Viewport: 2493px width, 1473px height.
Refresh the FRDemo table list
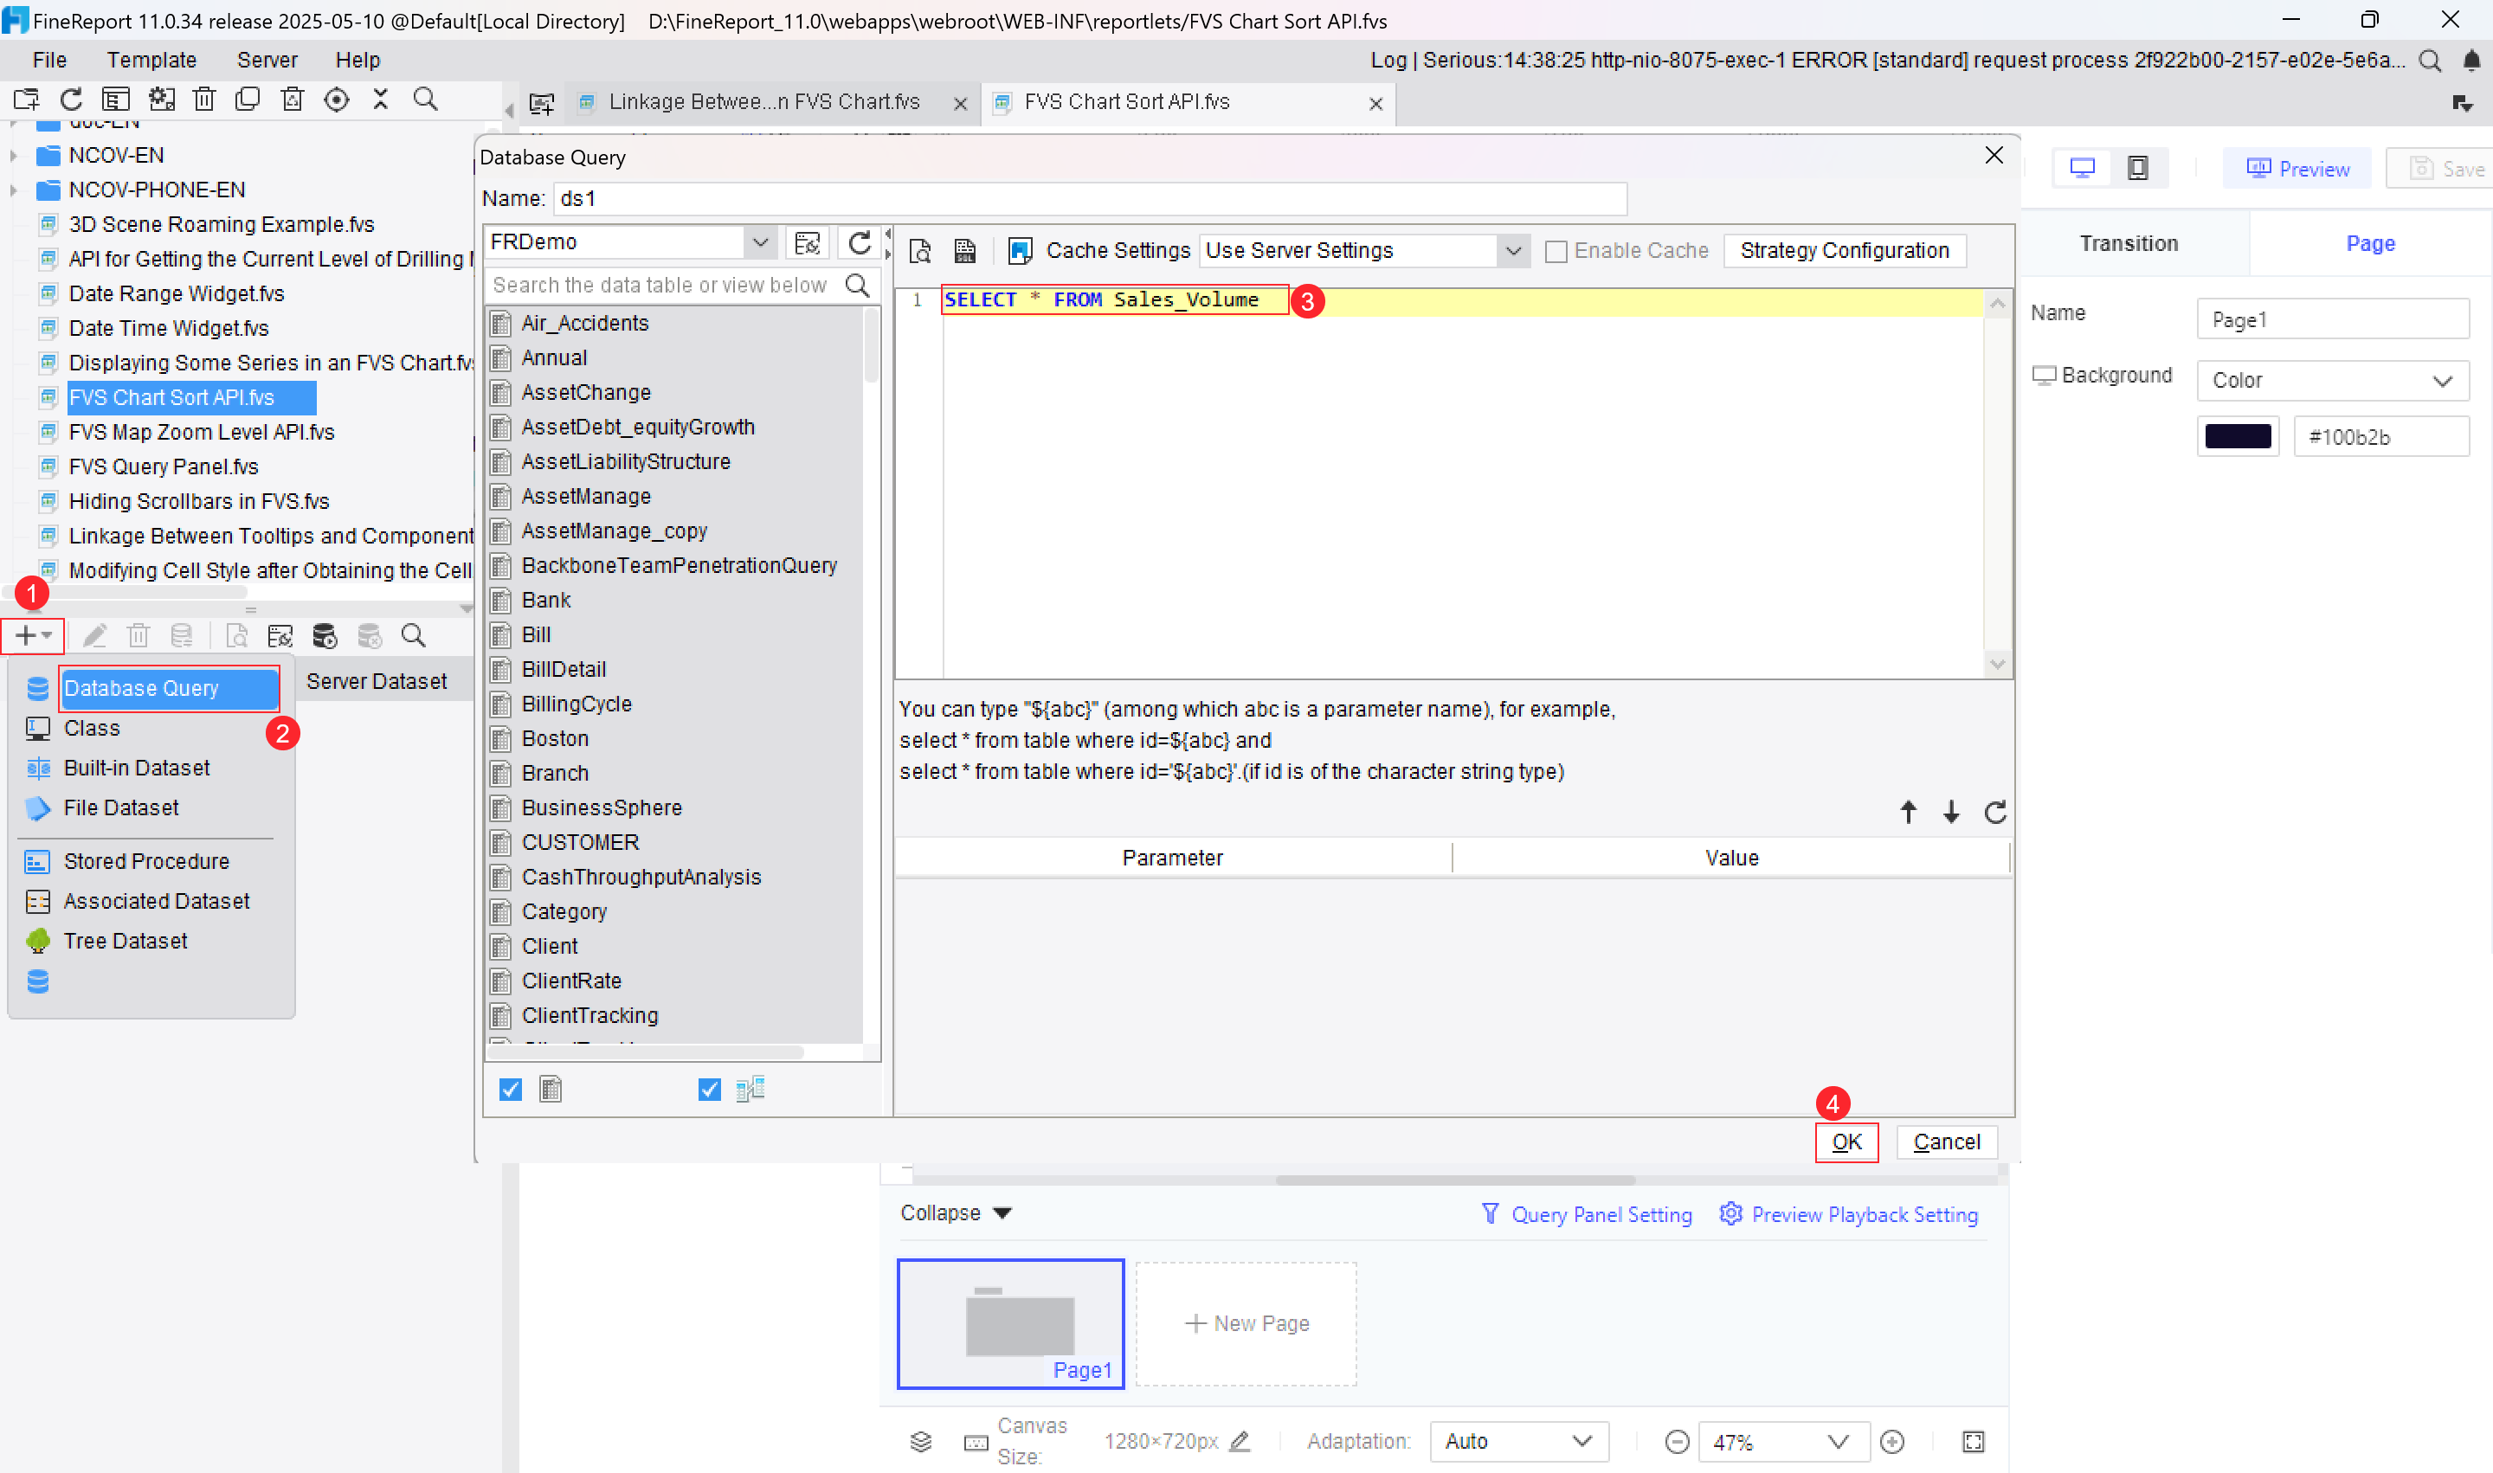pos(860,242)
